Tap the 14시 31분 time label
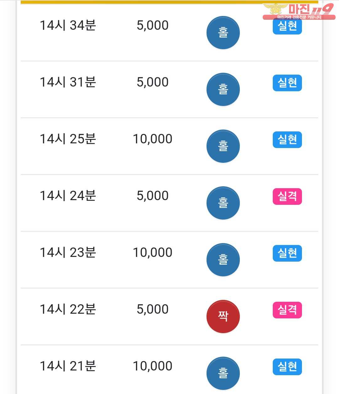This screenshot has height=394, width=339. click(x=68, y=82)
